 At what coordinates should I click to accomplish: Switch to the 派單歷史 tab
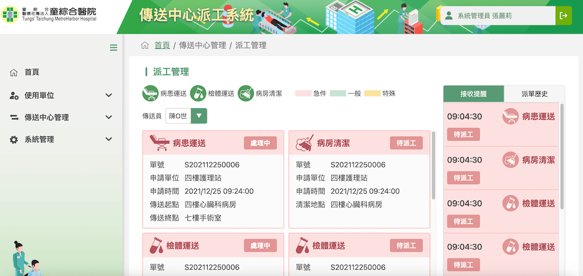[x=534, y=94]
